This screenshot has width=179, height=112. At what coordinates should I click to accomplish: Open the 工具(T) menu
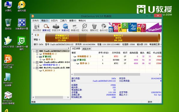63,21
